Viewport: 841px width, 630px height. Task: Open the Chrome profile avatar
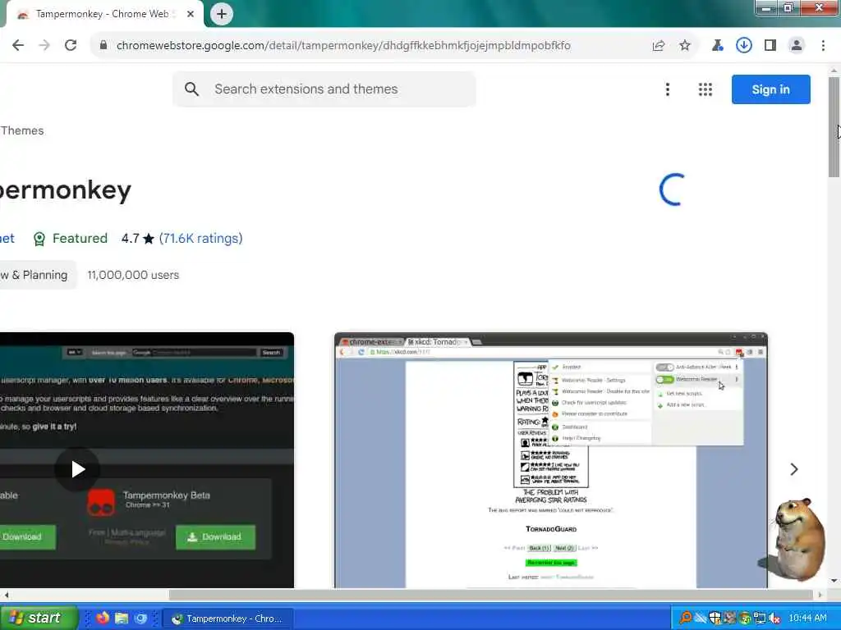tap(797, 46)
